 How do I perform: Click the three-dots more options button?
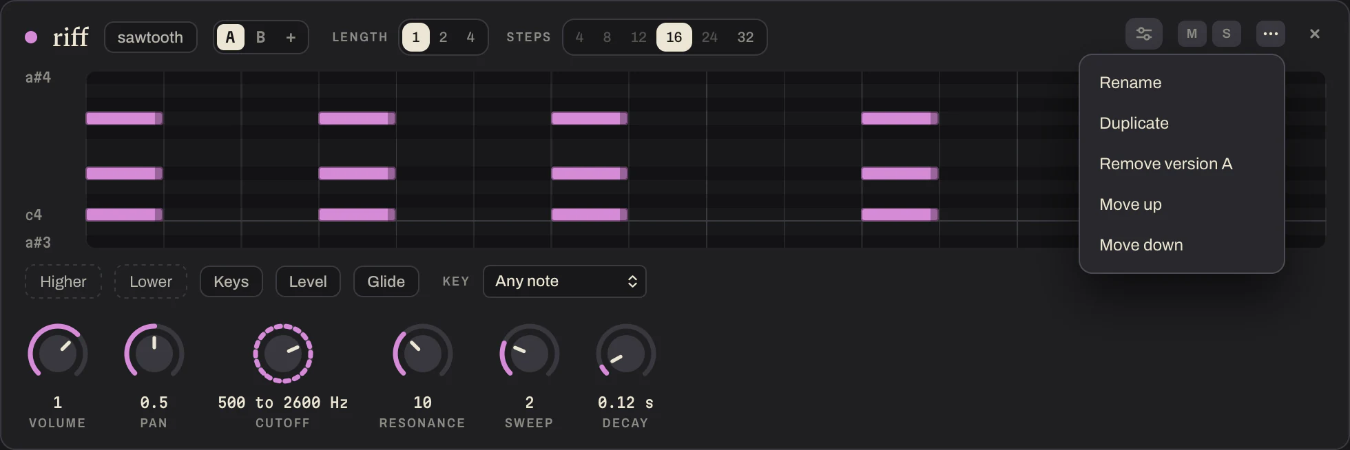(1271, 34)
